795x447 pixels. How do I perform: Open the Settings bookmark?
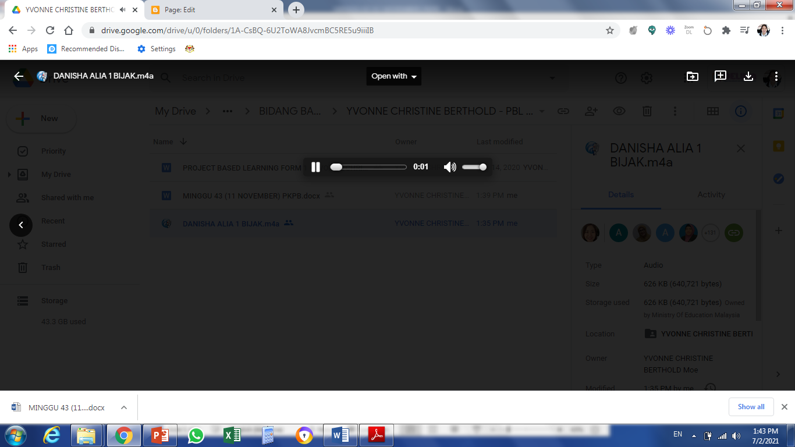[x=156, y=49]
